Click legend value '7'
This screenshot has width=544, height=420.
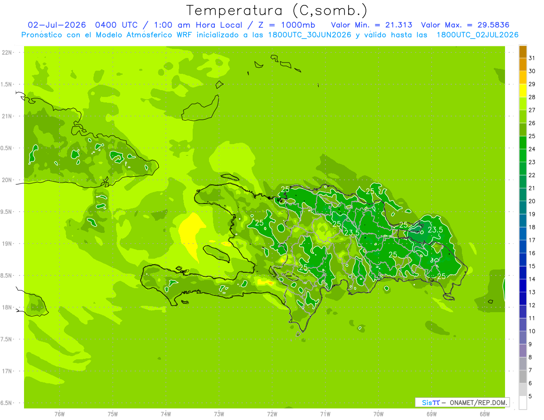pyautogui.click(x=531, y=371)
